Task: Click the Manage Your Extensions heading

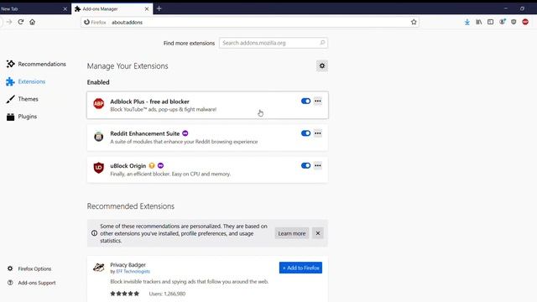Action: tap(128, 66)
